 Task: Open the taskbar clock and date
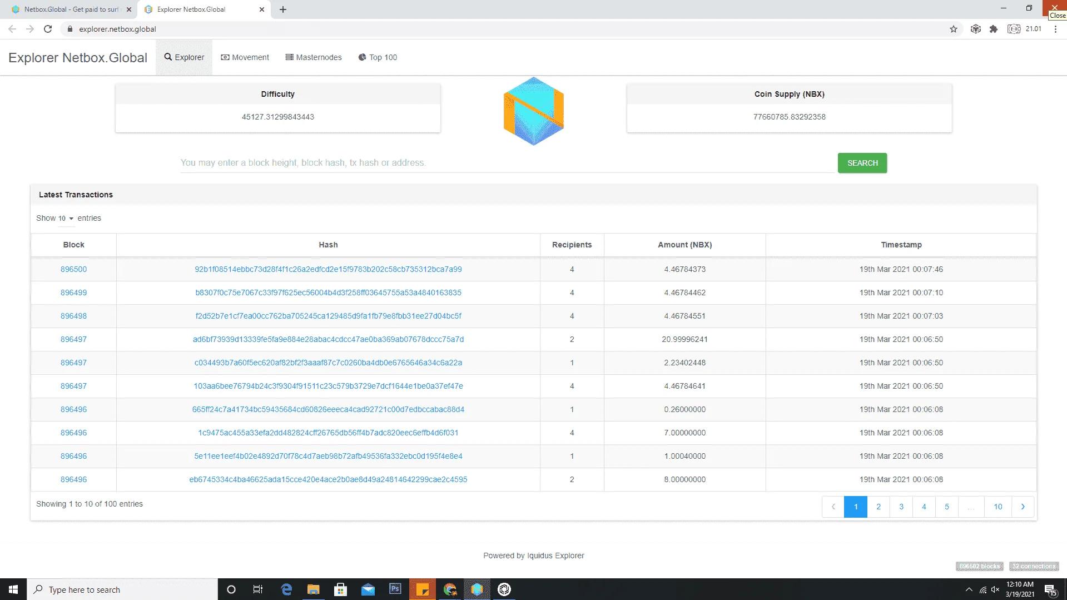point(1020,589)
